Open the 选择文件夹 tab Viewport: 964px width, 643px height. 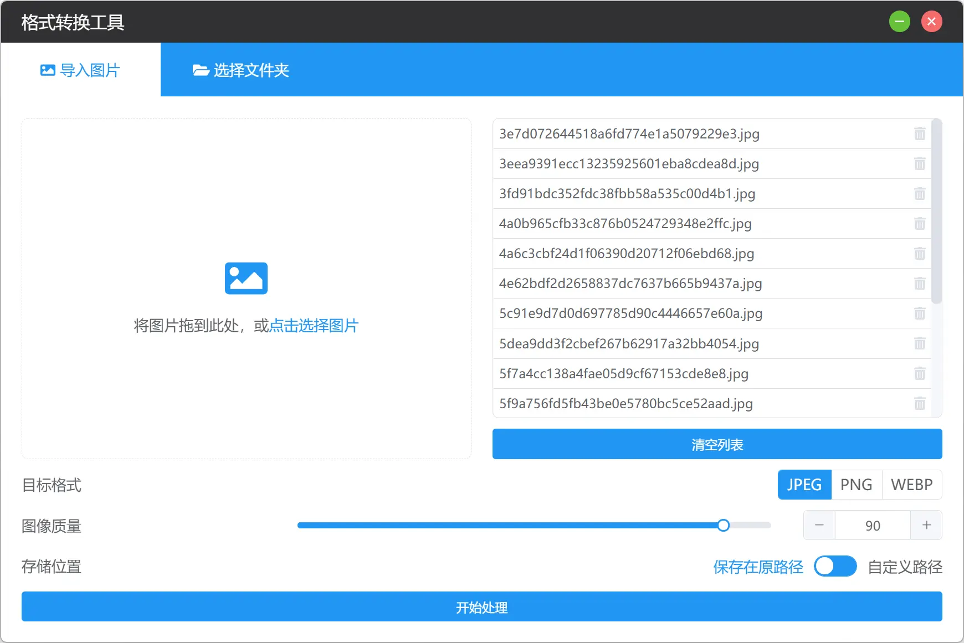(x=241, y=70)
